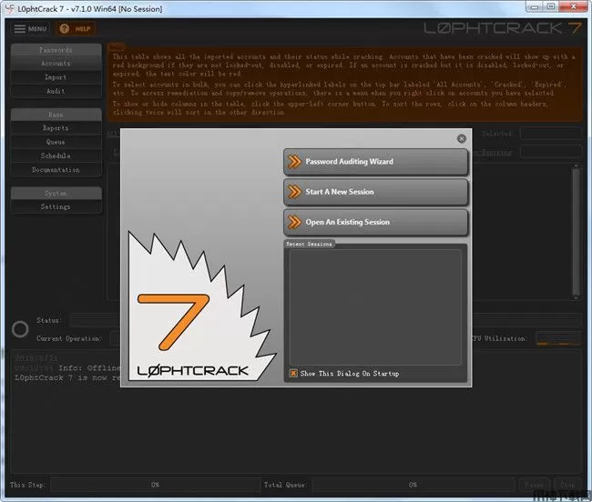
Task: Click the Passwords section header
Action: [x=56, y=50]
